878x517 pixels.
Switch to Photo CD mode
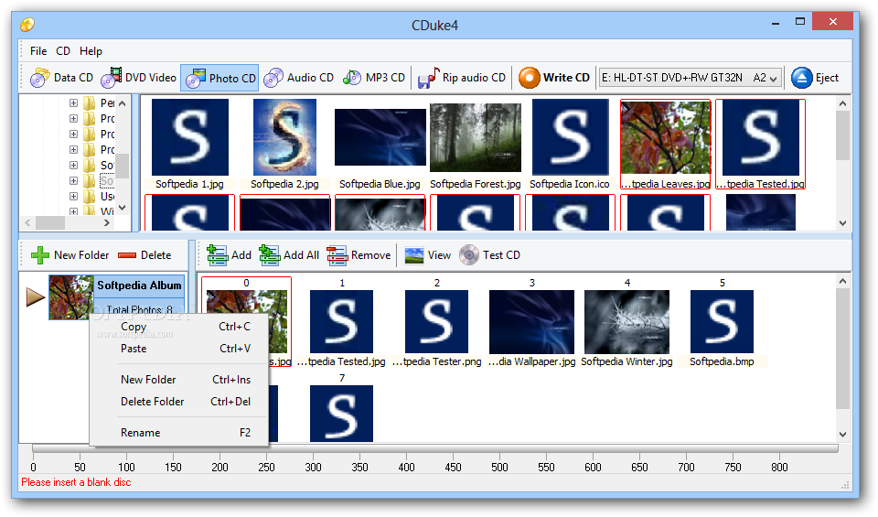219,78
